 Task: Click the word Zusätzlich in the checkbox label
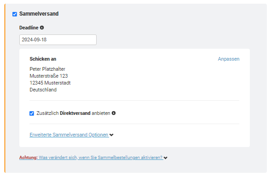[x=47, y=113]
